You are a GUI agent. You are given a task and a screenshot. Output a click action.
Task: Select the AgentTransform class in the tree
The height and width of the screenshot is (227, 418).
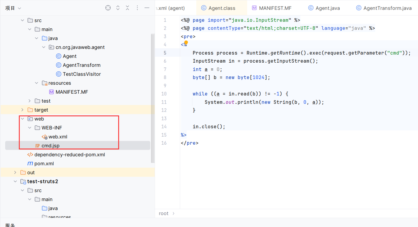tap(82, 65)
